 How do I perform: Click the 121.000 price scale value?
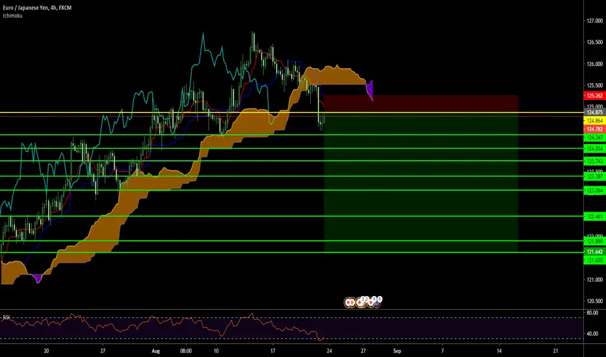594,279
